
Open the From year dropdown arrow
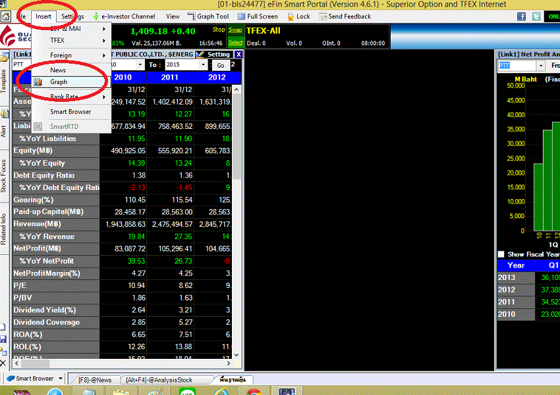coord(140,65)
